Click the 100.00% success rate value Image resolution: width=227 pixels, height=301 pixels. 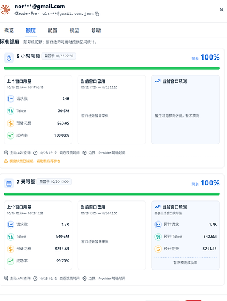[62, 135]
